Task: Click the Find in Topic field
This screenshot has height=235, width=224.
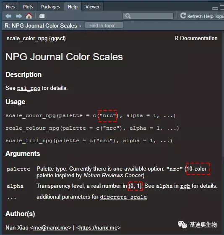Action: (x=104, y=26)
